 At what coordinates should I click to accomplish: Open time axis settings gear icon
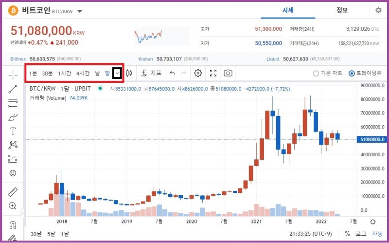tap(372, 222)
